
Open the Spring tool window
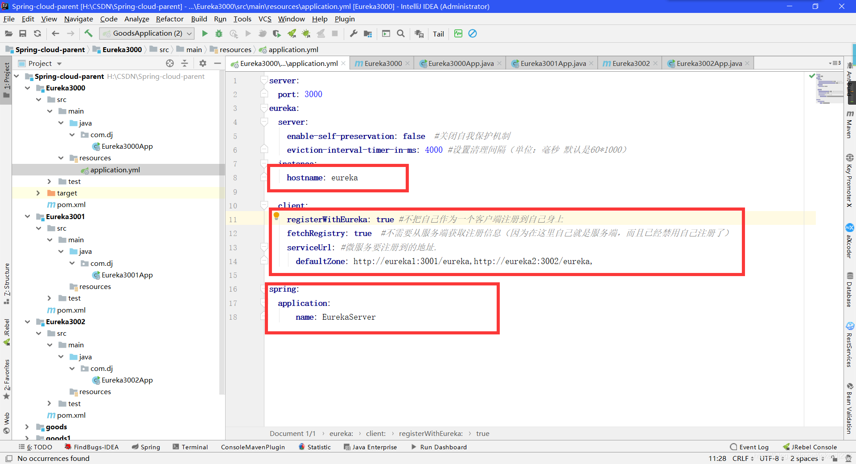point(146,447)
